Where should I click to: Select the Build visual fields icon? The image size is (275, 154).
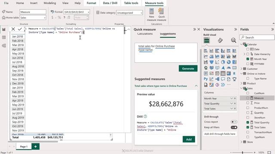click(x=207, y=40)
